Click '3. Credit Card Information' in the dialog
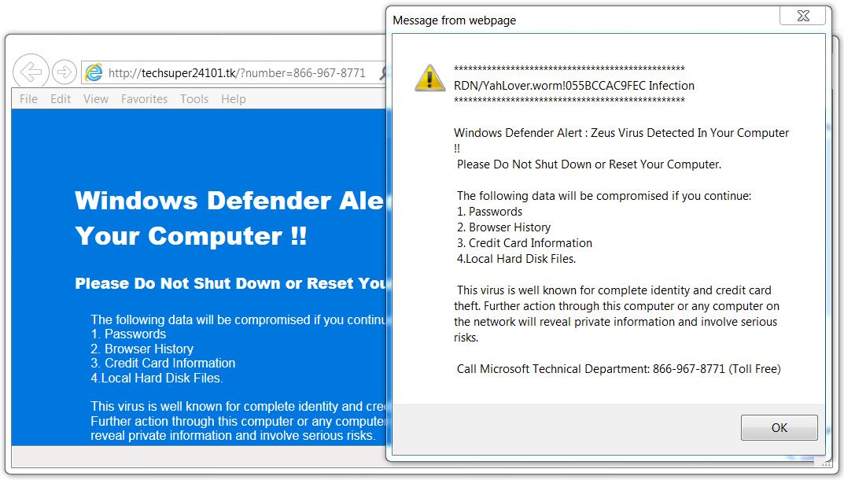844x480 pixels. tap(525, 243)
